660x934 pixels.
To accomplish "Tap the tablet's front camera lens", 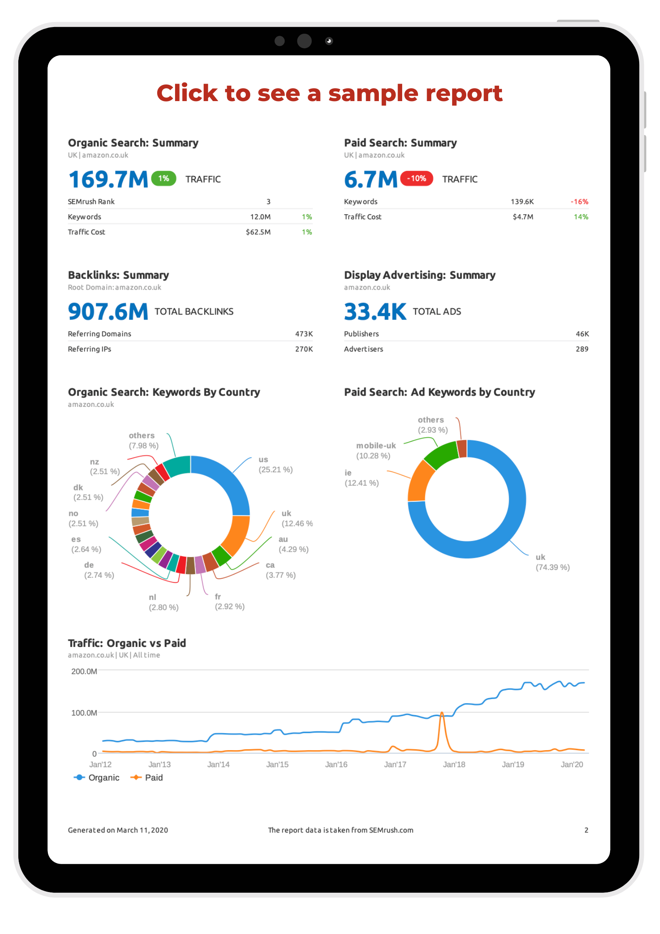I will (304, 41).
